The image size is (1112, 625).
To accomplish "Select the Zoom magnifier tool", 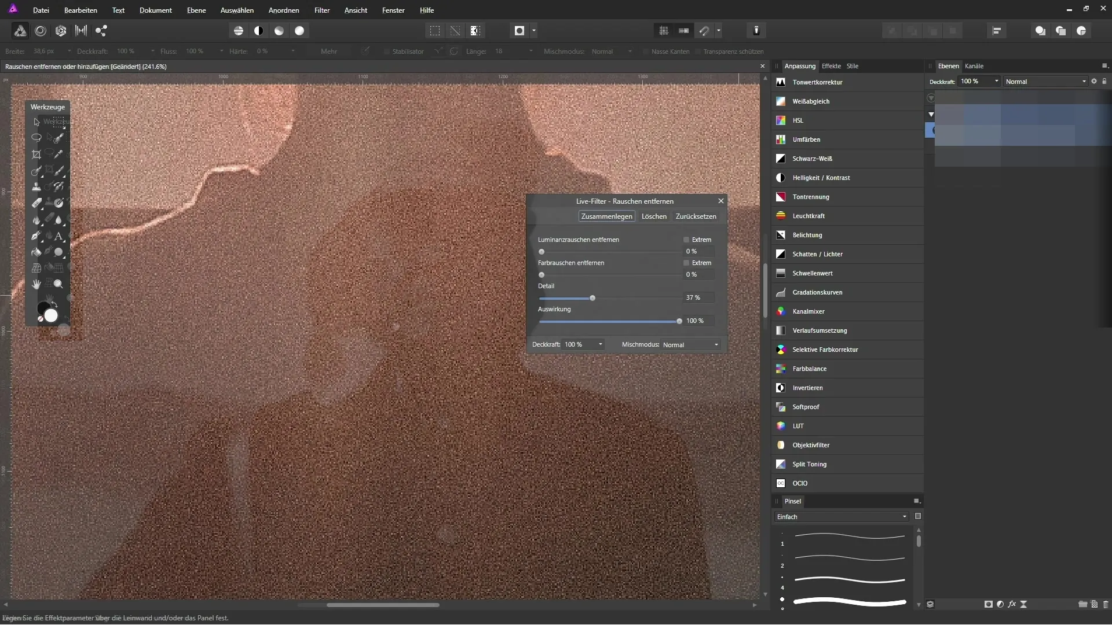I will point(58,284).
